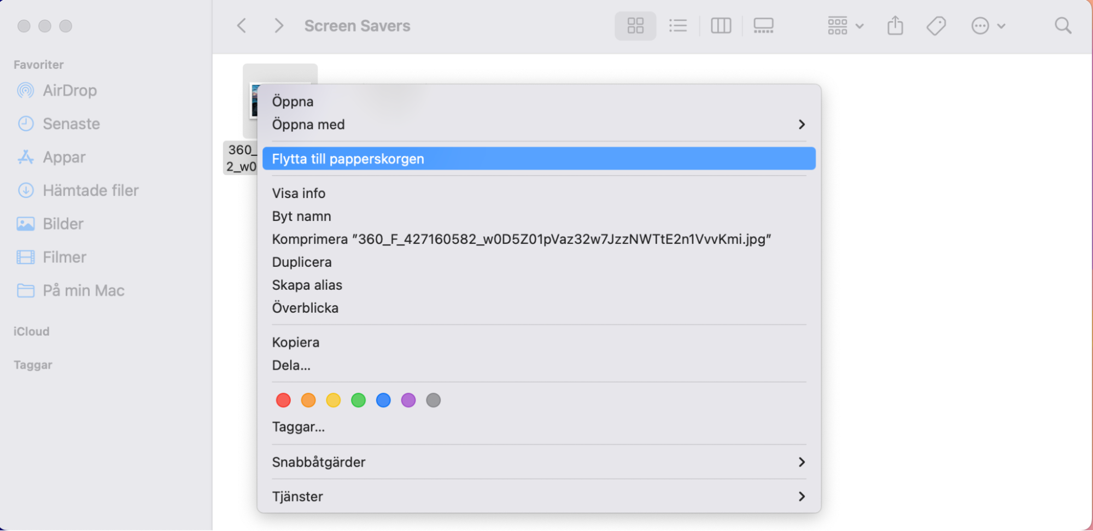The image size is (1093, 531).
Task: Select Överblicka for quick look
Action: tap(539, 308)
